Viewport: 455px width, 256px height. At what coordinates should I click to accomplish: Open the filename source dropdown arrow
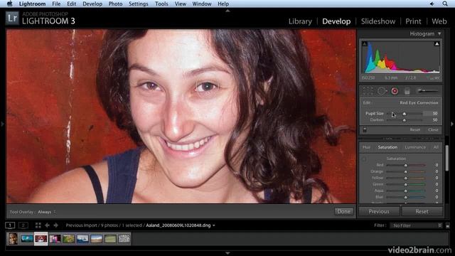(214, 225)
